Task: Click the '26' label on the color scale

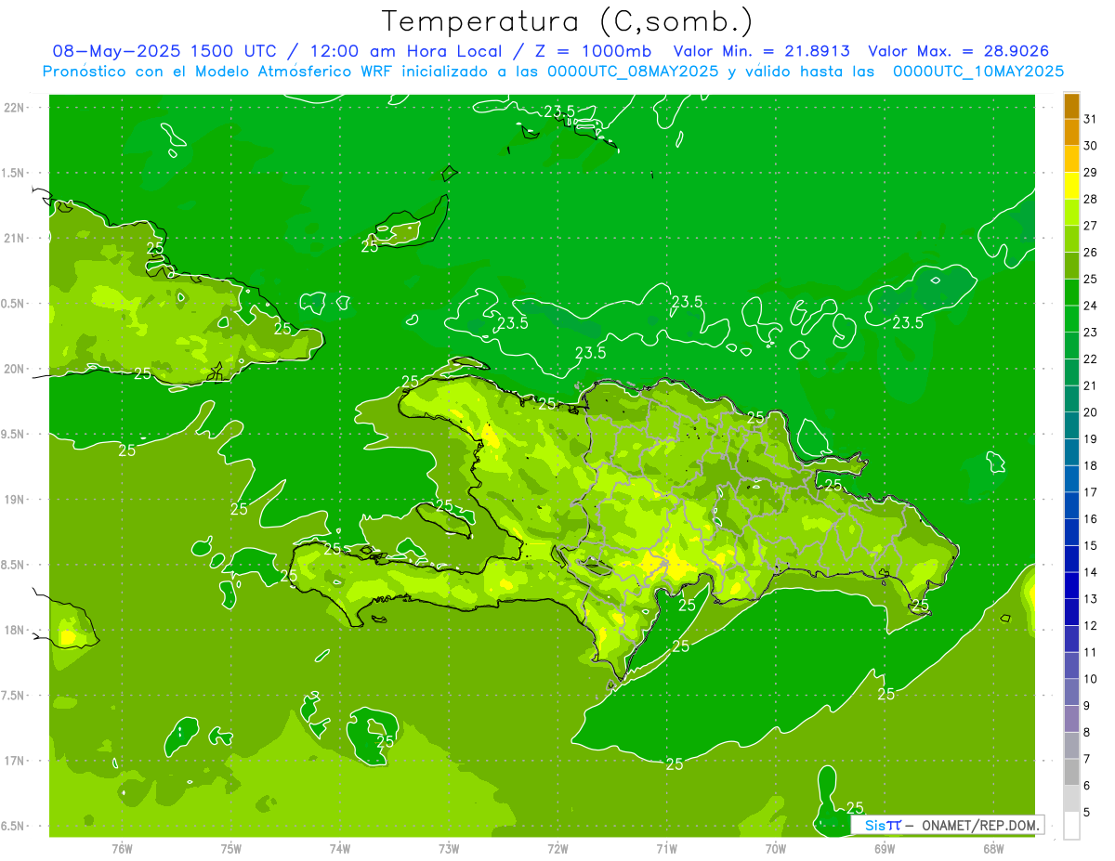Action: point(1090,252)
